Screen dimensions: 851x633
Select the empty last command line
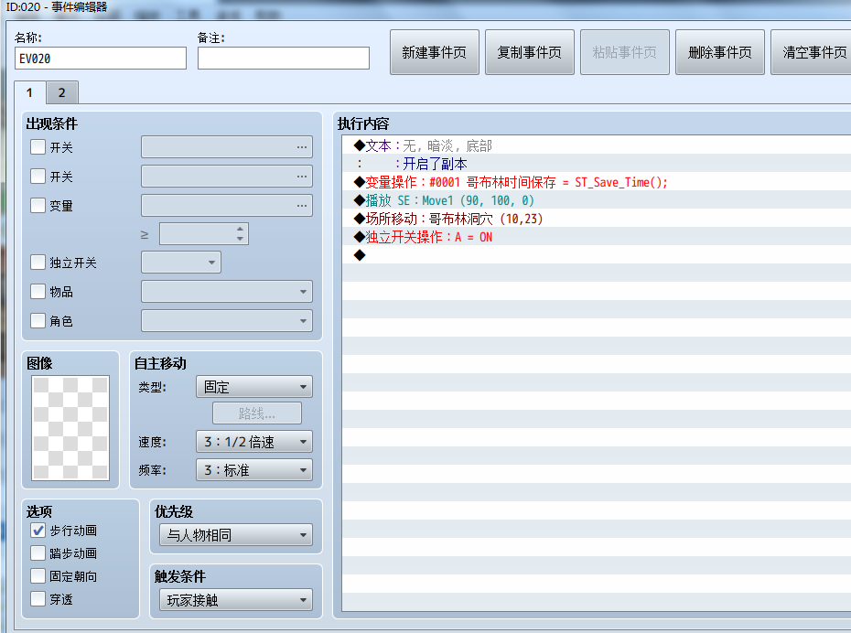click(x=597, y=255)
